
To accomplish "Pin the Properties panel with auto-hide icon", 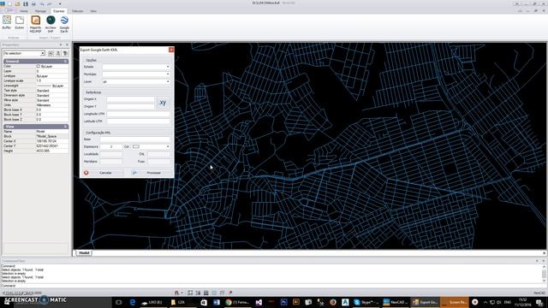I will (61, 44).
